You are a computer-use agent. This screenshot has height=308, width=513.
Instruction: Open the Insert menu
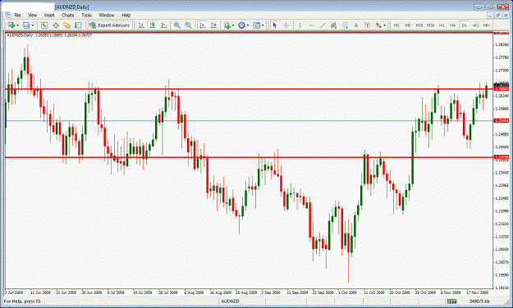49,15
